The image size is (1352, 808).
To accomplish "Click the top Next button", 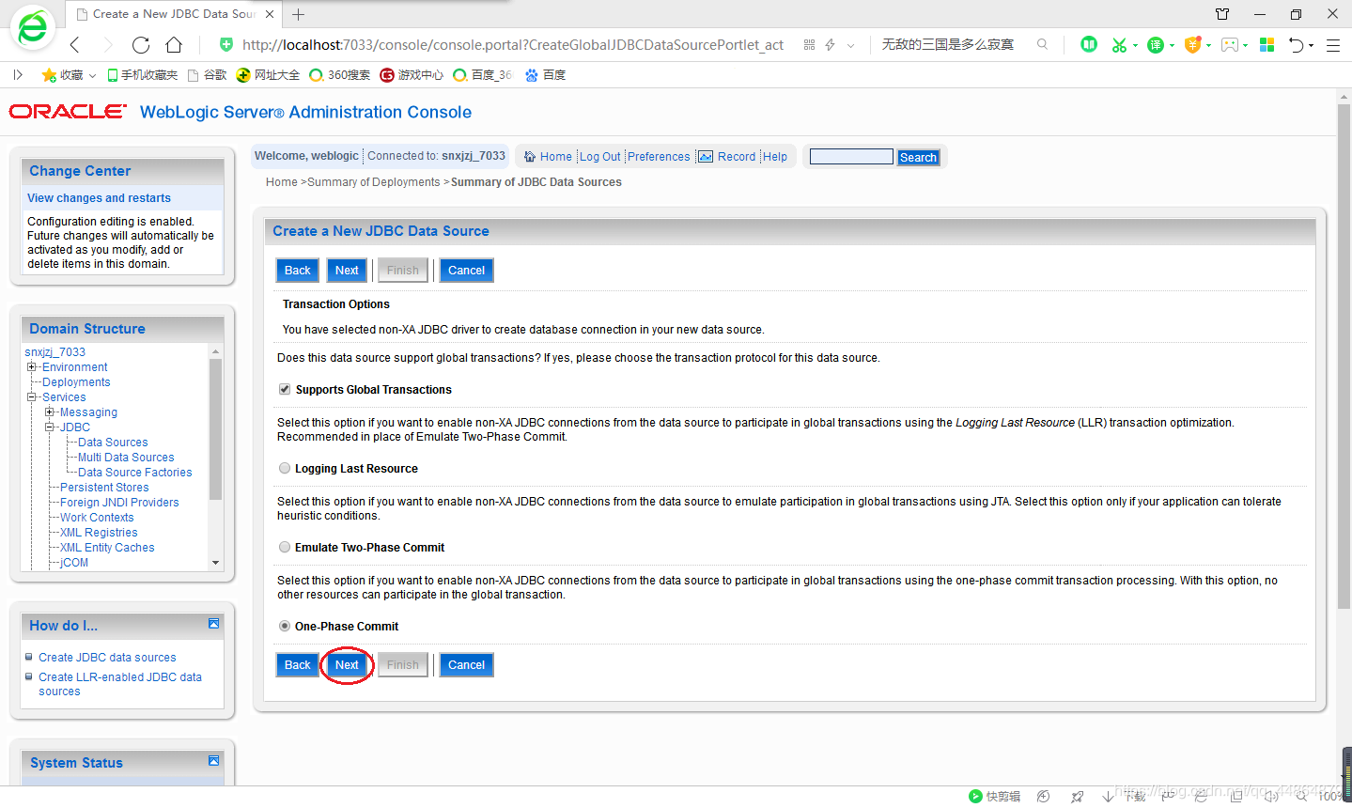I will (347, 271).
